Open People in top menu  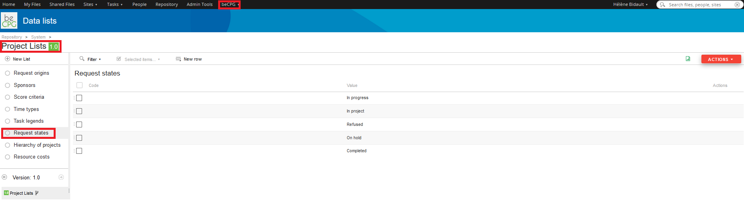(x=139, y=4)
